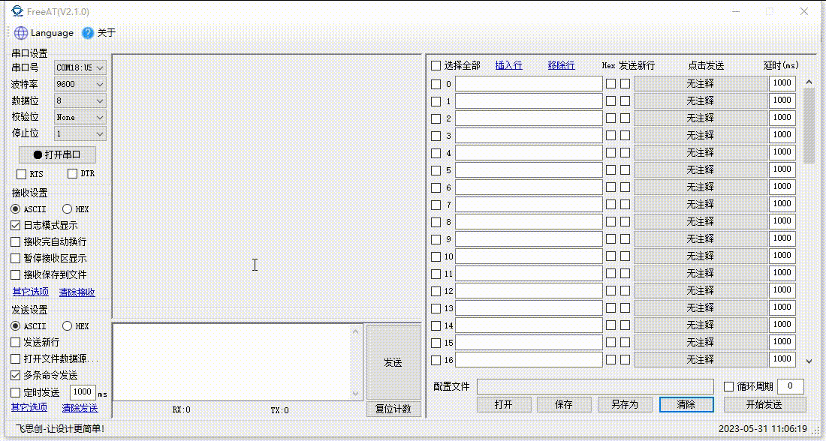Click the command list scroll-down arrow
This screenshot has height=441, width=826.
809,361
